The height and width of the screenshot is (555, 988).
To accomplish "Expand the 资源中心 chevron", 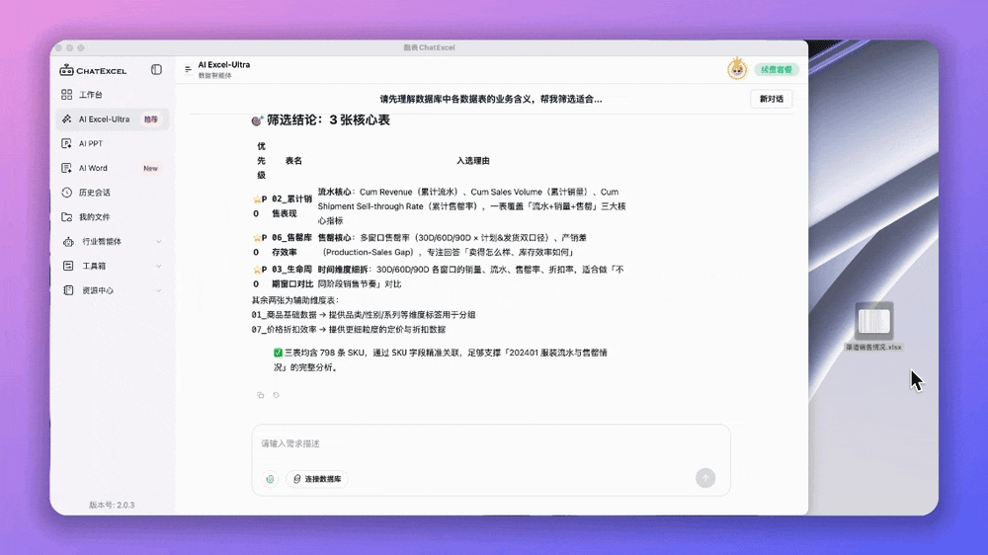I will (159, 290).
